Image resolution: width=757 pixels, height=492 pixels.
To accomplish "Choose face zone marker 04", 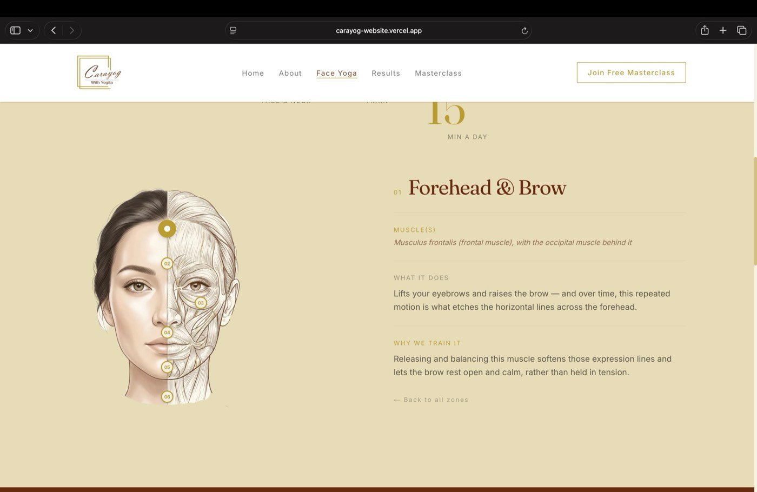I will tap(167, 333).
